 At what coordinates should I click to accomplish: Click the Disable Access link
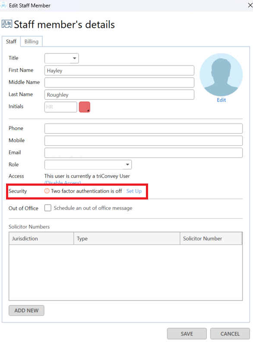[63, 183]
